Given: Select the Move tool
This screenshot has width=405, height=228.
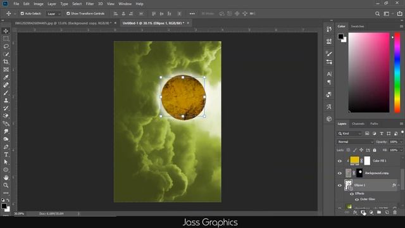Looking at the screenshot, I should click(x=6, y=31).
